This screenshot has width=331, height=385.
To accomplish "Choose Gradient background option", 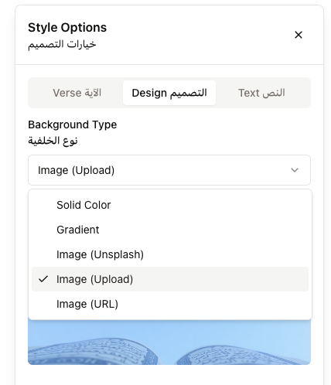I will click(170, 230).
